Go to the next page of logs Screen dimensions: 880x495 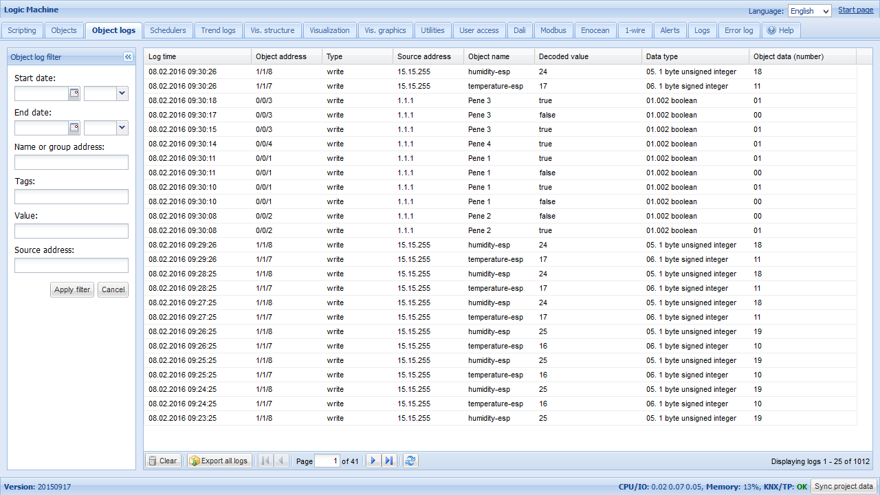(373, 461)
